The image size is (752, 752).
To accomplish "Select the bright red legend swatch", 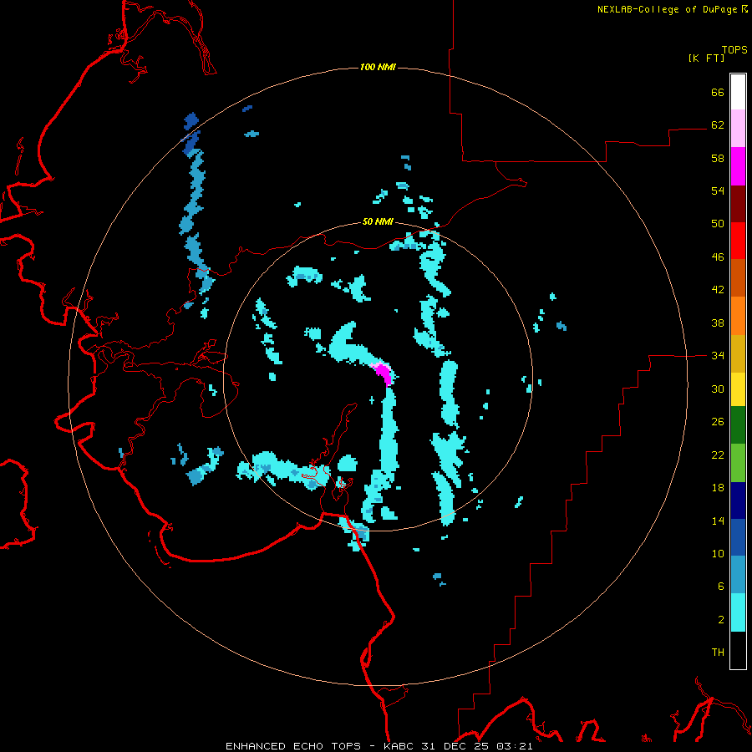I will pyautogui.click(x=738, y=241).
